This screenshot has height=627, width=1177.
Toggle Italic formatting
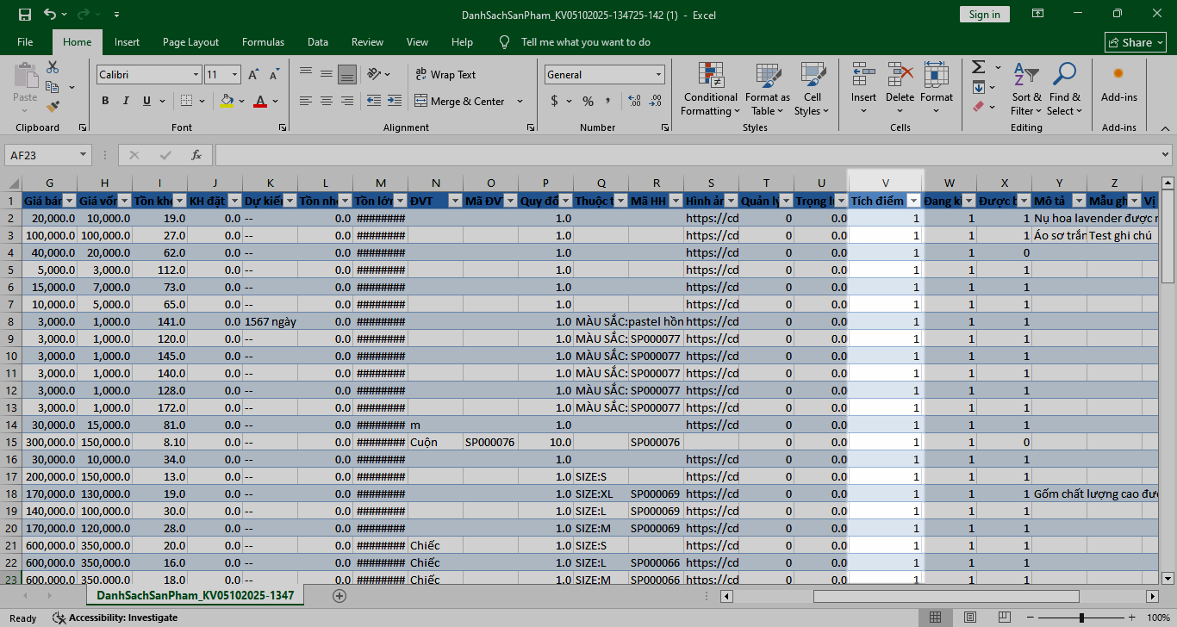click(127, 101)
